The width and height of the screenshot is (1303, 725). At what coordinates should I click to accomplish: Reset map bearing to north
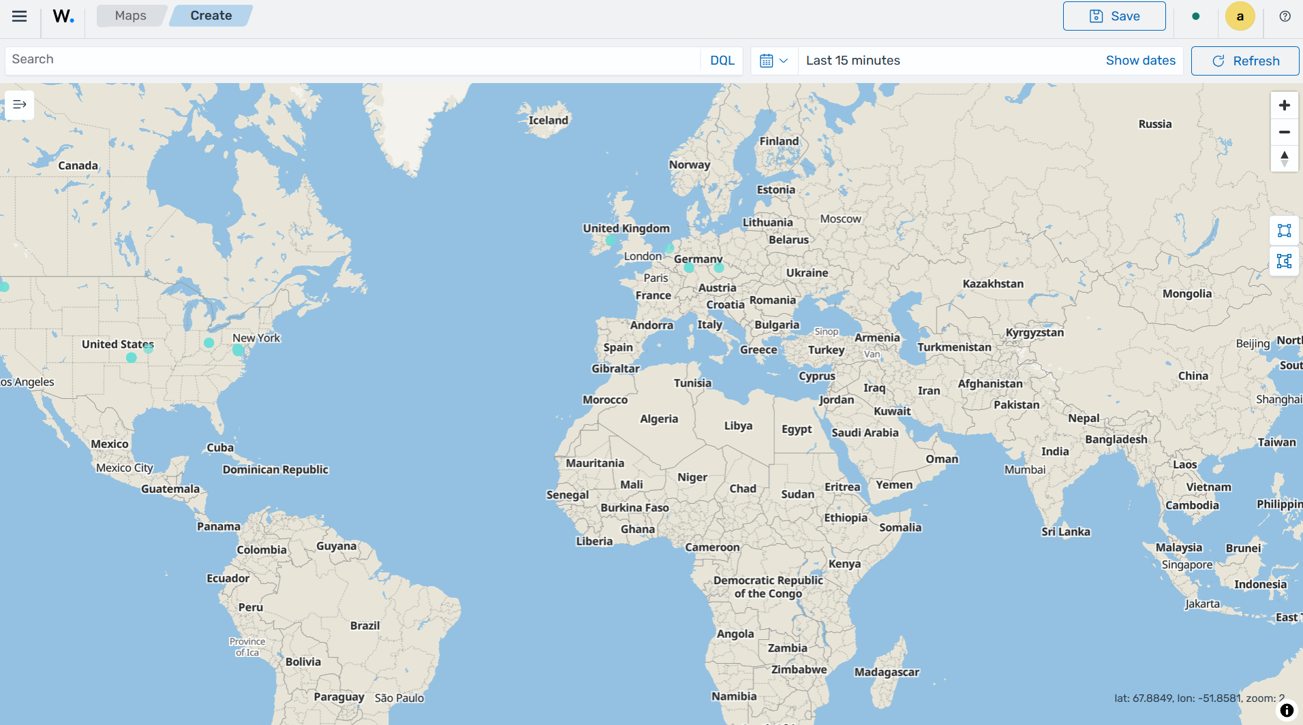click(x=1284, y=159)
